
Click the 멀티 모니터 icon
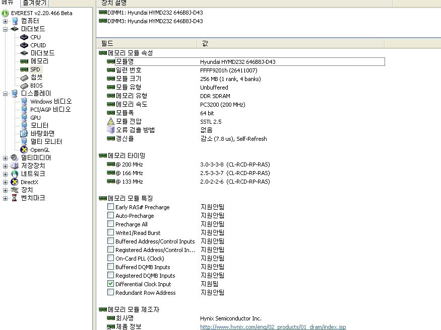pos(24,142)
